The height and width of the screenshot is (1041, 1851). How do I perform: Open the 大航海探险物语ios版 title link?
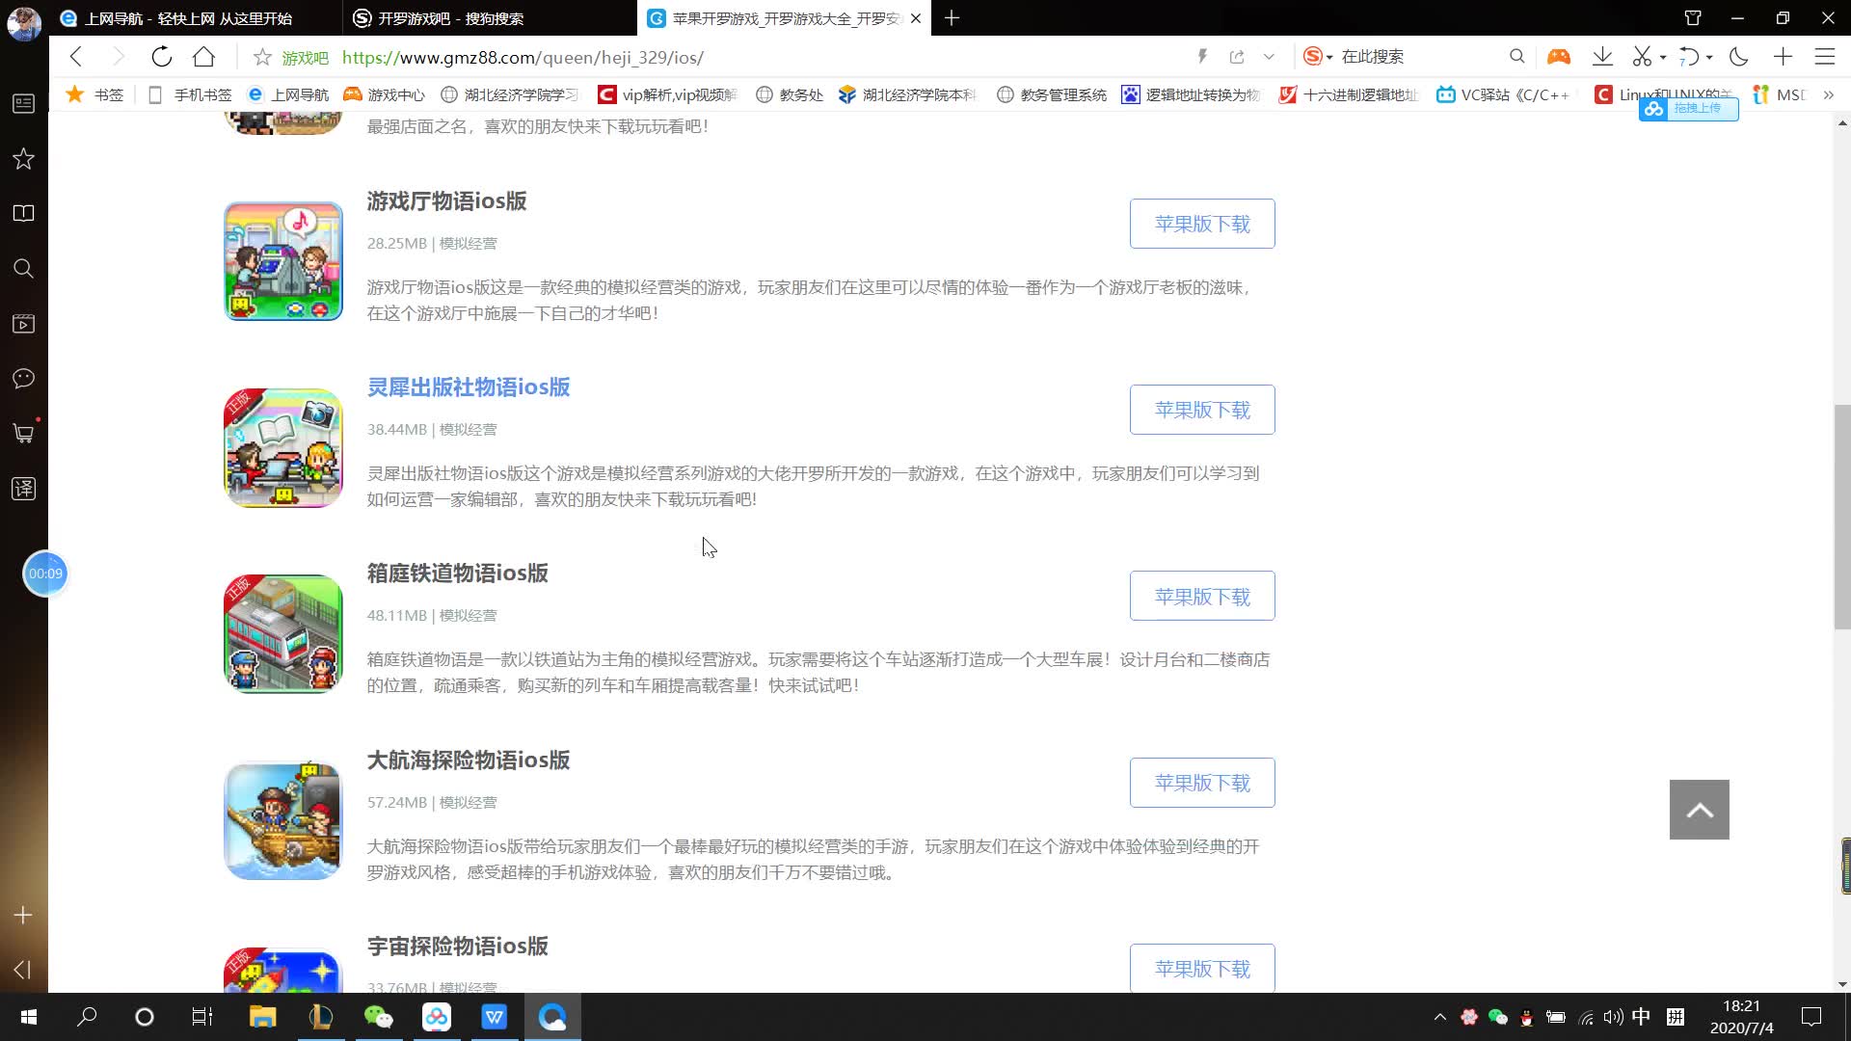[469, 761]
